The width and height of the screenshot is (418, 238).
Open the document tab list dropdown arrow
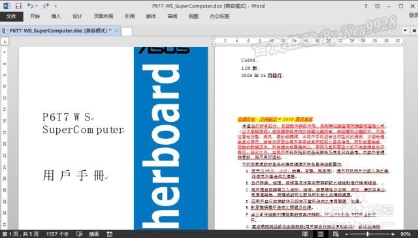pyautogui.click(x=405, y=31)
